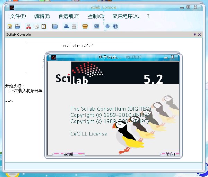208x177 pixels.
Task: Print the console using printer icon
Action: coord(74,26)
